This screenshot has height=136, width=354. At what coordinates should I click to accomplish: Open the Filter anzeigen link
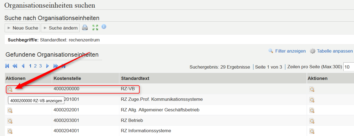pos(291,51)
